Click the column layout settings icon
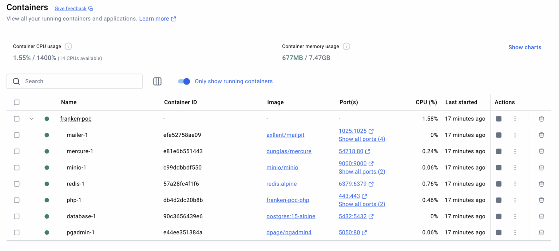Viewport: 559px width, 251px height. tap(157, 81)
